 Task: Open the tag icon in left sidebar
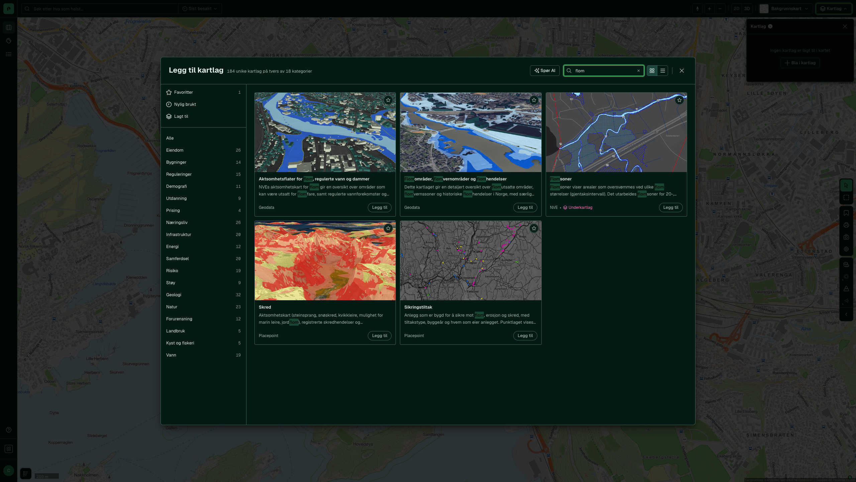pos(9,41)
